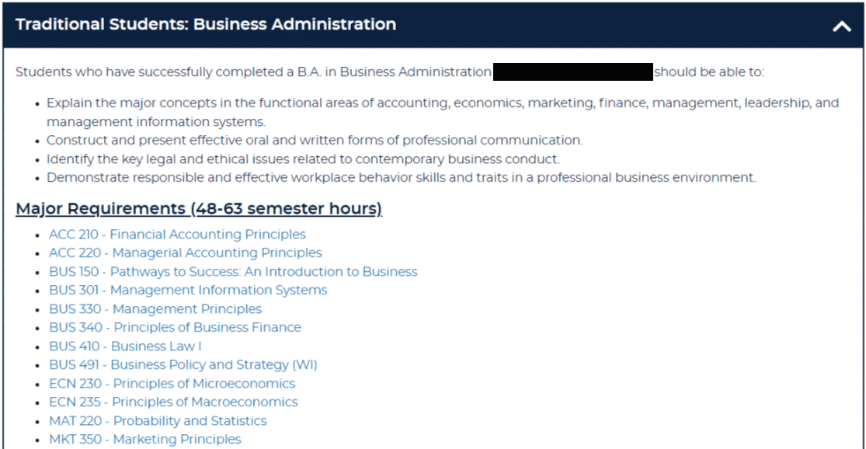Open BUS 491 Business Policy and Strategy
The height and width of the screenshot is (449, 866).
tap(183, 364)
